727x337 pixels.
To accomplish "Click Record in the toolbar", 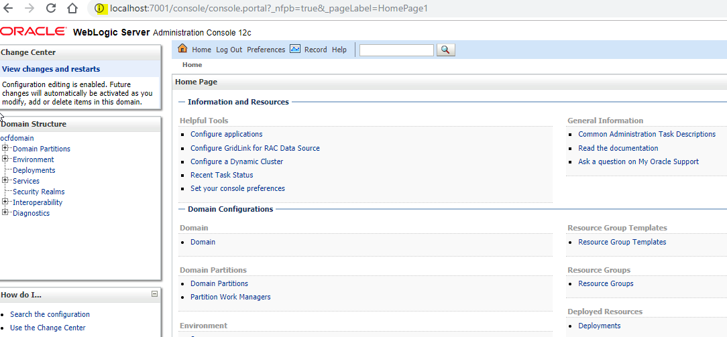I will point(316,50).
